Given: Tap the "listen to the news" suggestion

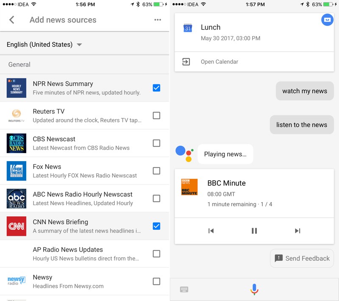Looking at the screenshot, I should [x=302, y=125].
